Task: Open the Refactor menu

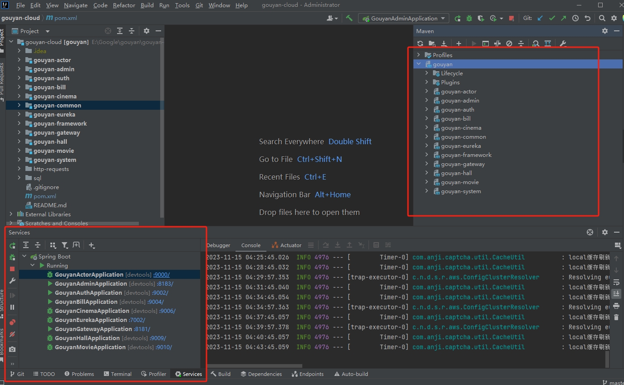Action: (124, 5)
